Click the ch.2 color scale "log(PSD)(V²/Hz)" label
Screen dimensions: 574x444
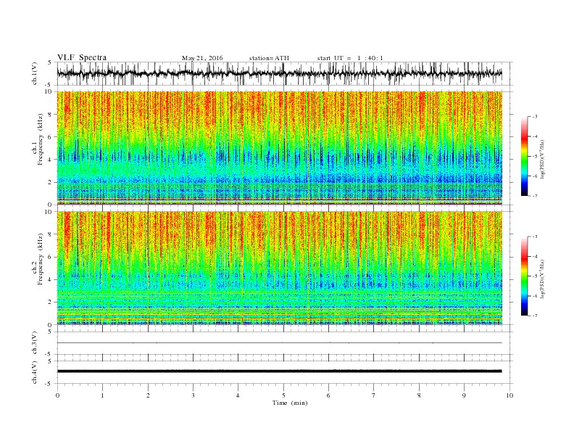pyautogui.click(x=542, y=279)
